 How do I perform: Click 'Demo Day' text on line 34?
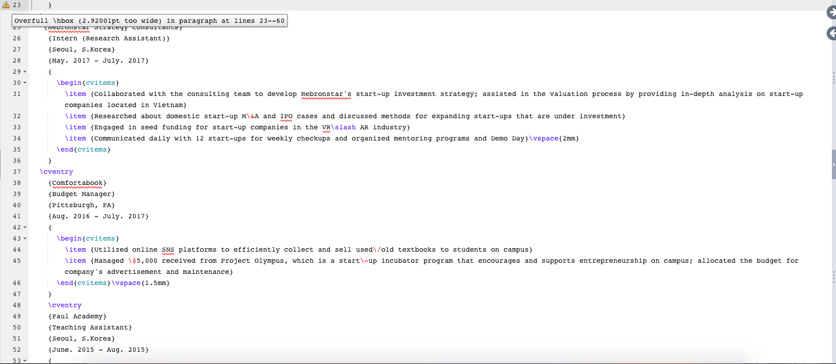[x=508, y=139]
